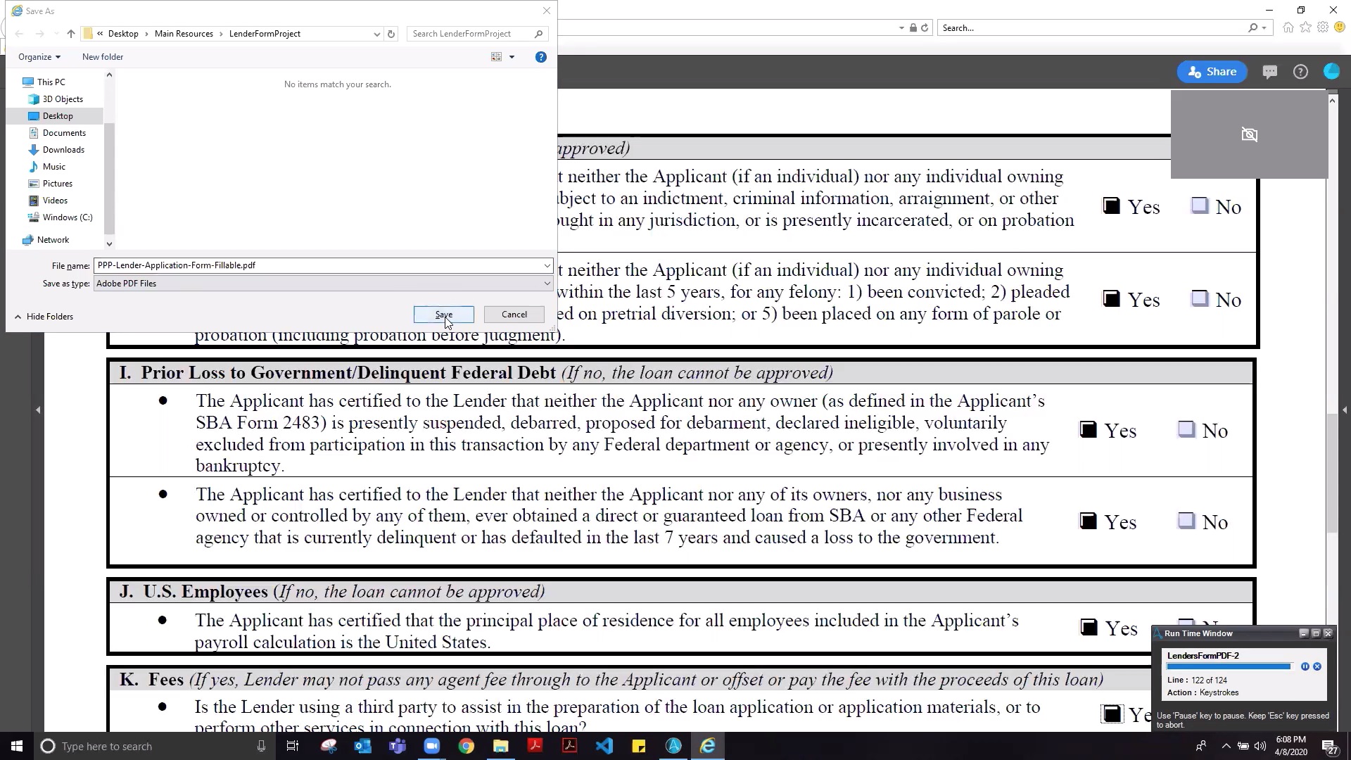Image resolution: width=1351 pixels, height=760 pixels.
Task: Change view layout icon in dialog
Action: point(497,57)
